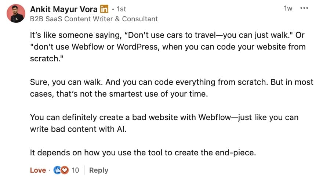This screenshot has height=180, width=323.
Task: Click the Ankit Mayur Vora name link
Action: [x=63, y=9]
